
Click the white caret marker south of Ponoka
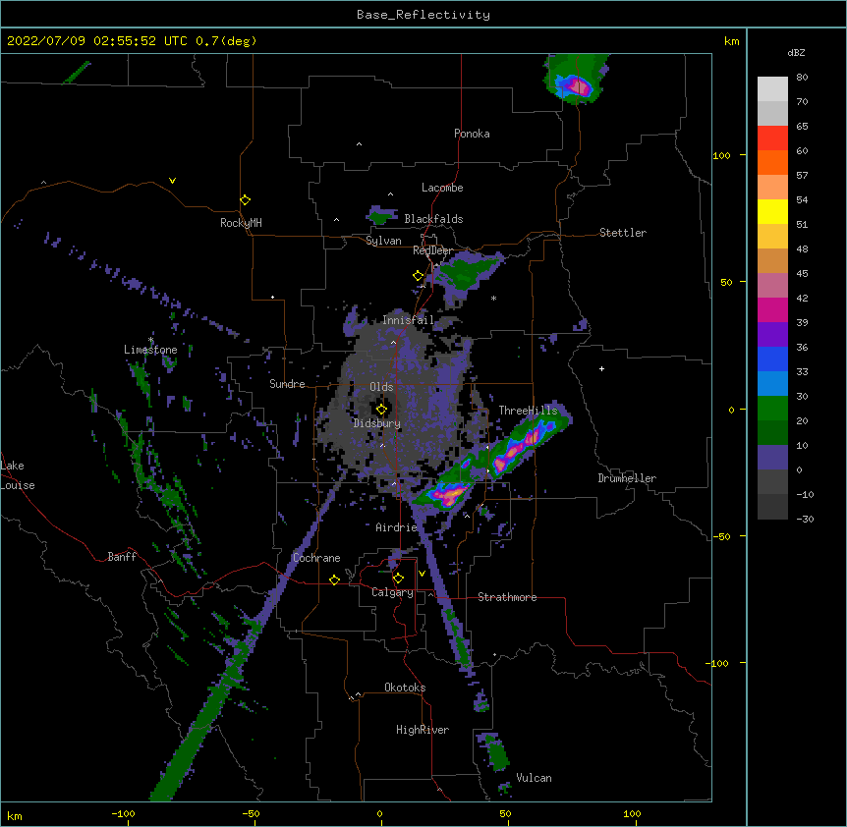pyautogui.click(x=359, y=144)
